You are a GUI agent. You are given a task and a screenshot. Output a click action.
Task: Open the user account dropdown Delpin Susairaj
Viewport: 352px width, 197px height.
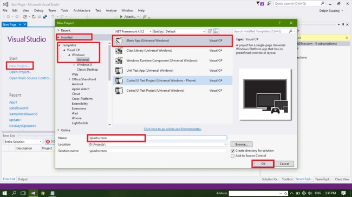point(331,11)
